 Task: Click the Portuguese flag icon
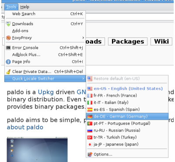(90, 124)
